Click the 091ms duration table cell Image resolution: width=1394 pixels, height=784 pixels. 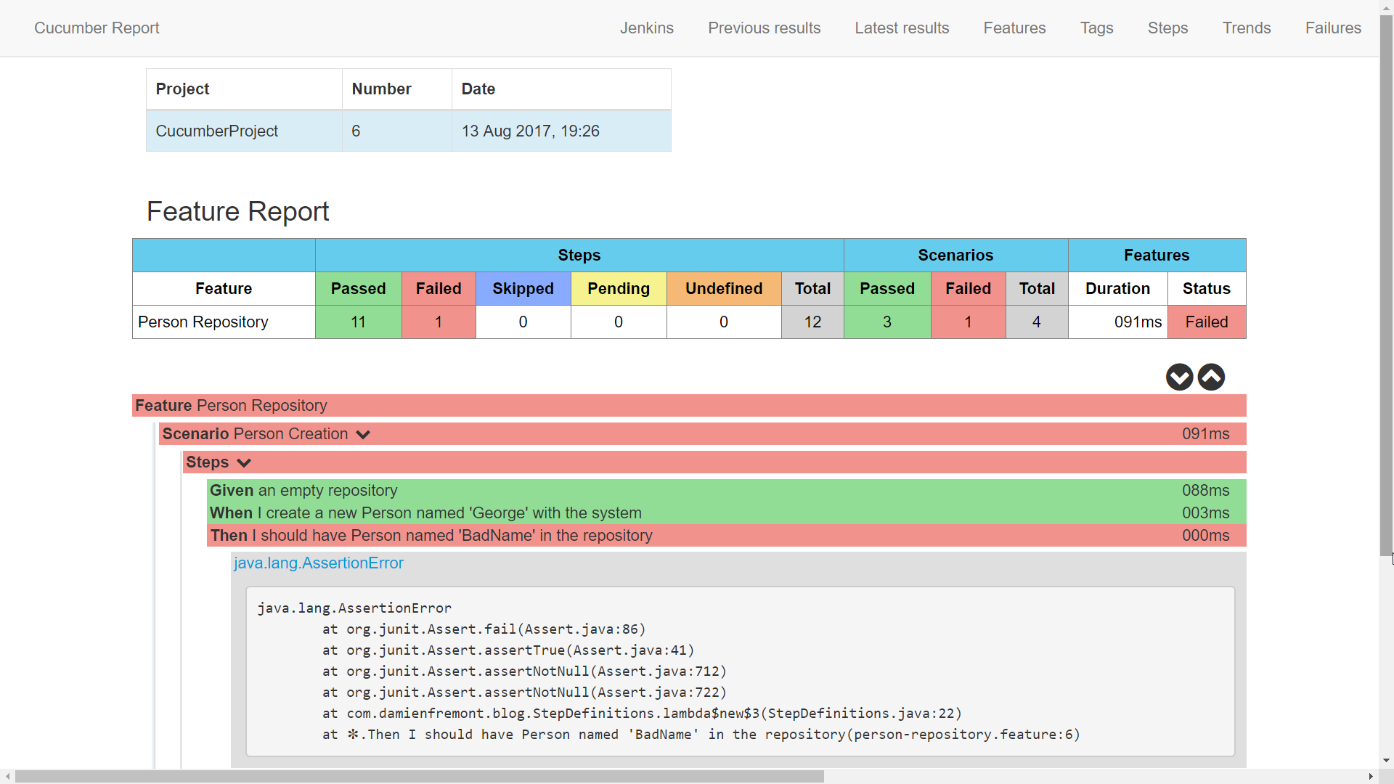1117,322
